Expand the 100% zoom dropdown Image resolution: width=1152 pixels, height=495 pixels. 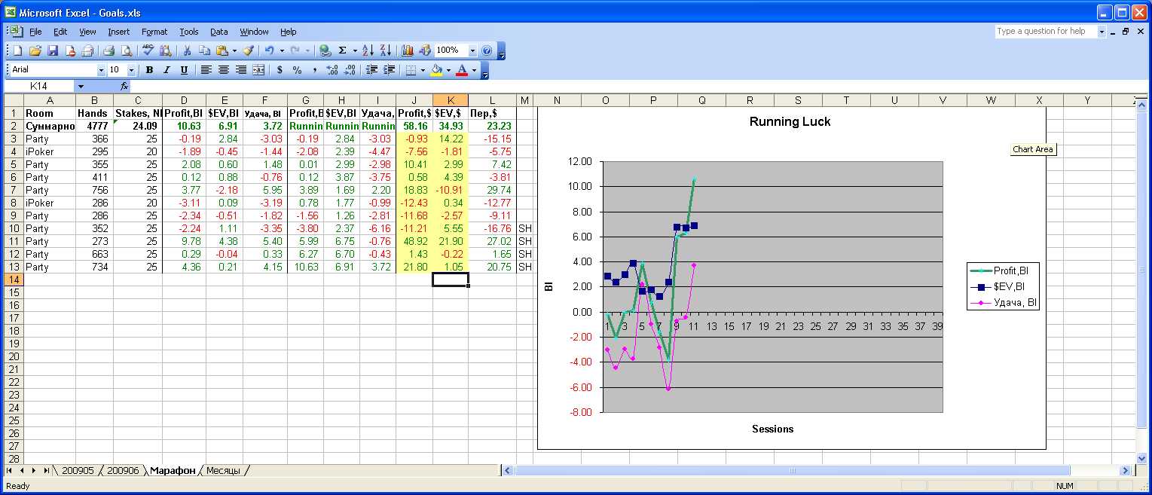pyautogui.click(x=472, y=50)
